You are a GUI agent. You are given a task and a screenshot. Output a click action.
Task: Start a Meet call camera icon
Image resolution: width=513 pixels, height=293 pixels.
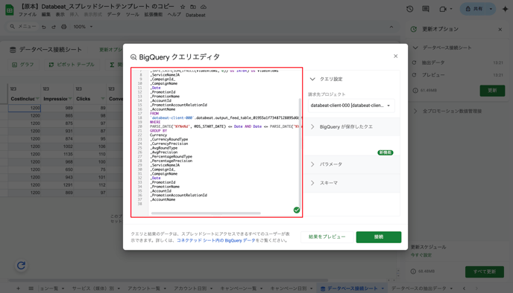pos(443,9)
